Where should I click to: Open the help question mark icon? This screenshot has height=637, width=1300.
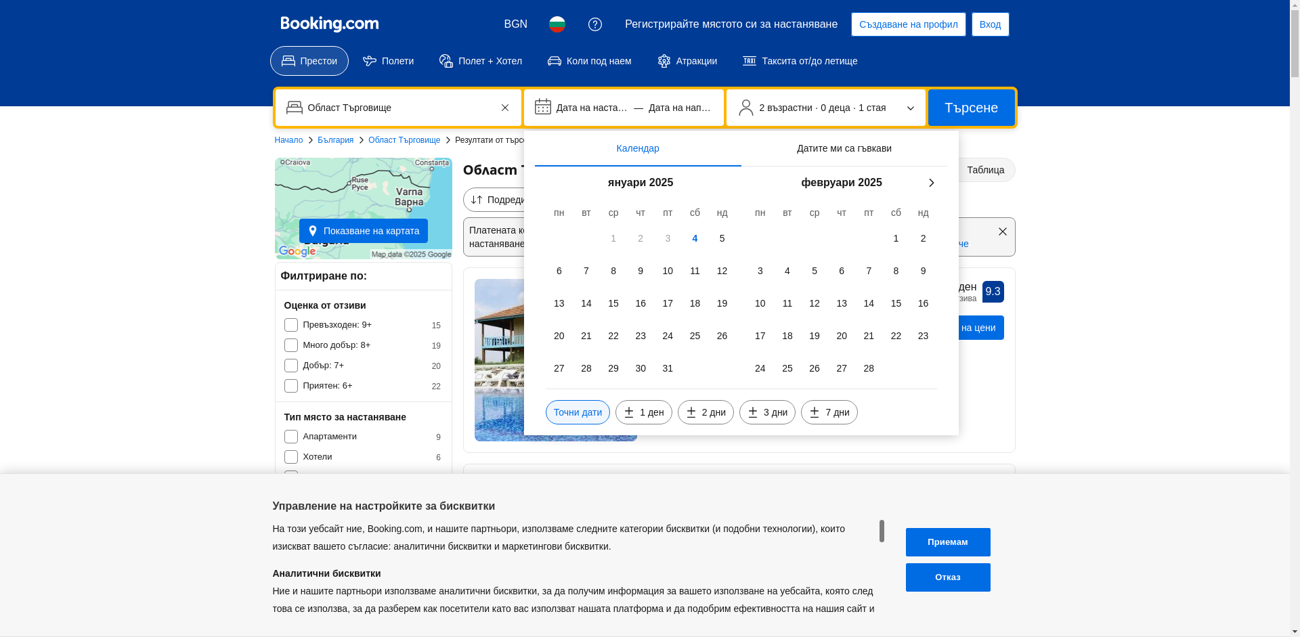[594, 24]
